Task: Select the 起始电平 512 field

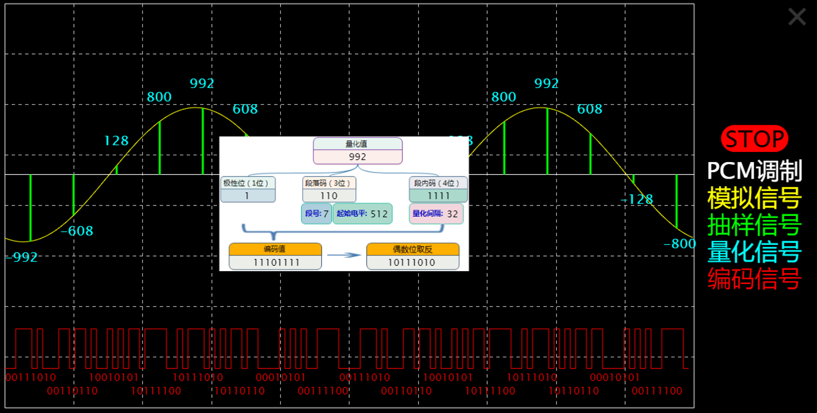Action: 362,214
